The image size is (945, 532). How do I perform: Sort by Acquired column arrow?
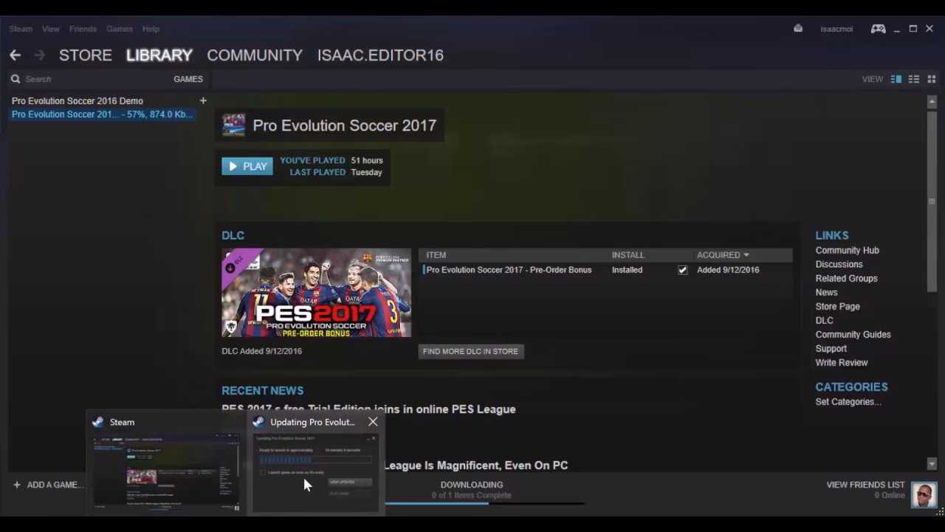point(746,255)
